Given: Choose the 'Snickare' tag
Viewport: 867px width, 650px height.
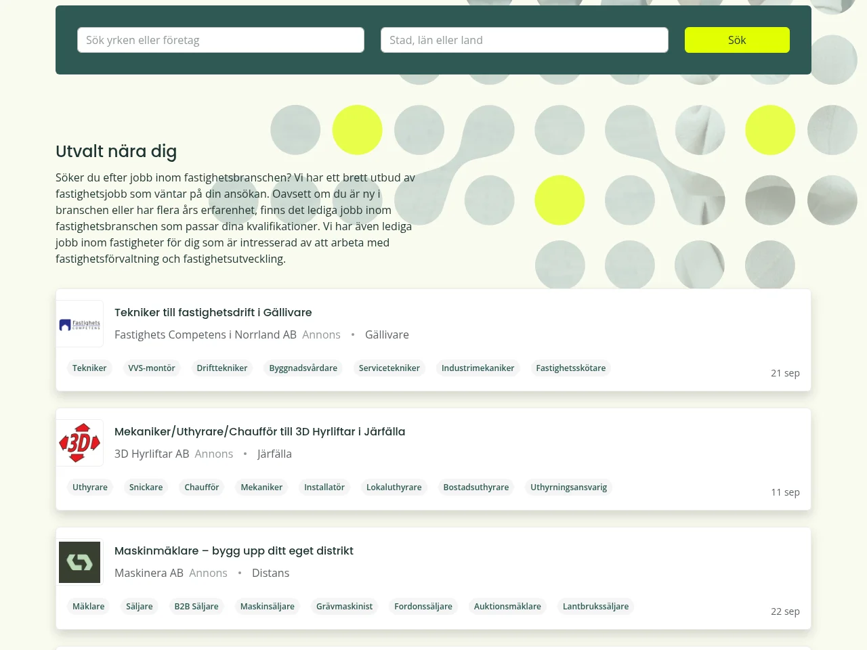Looking at the screenshot, I should 146,487.
